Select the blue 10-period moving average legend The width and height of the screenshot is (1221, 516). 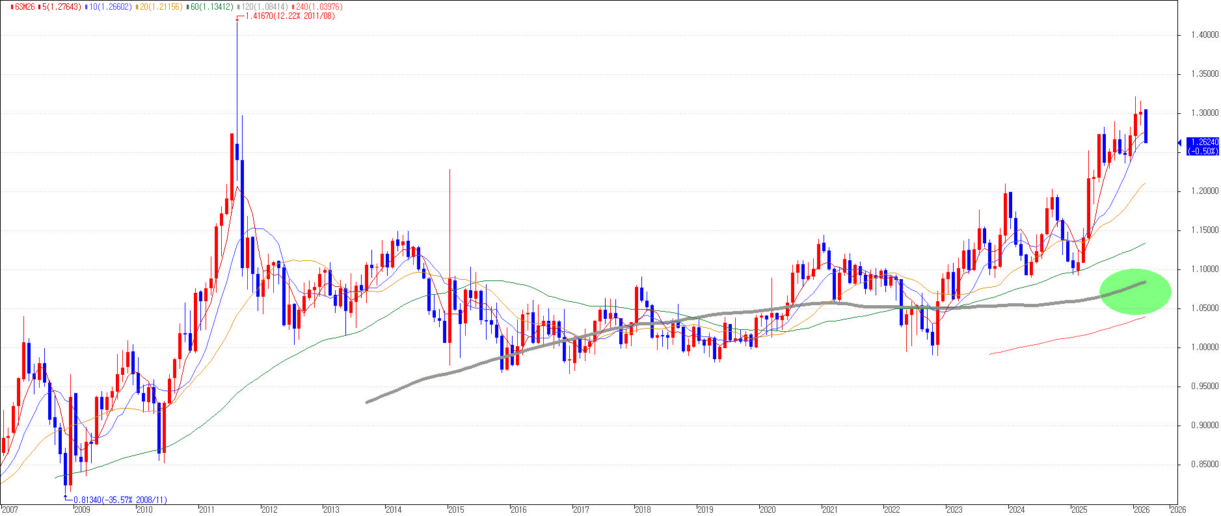[108, 7]
